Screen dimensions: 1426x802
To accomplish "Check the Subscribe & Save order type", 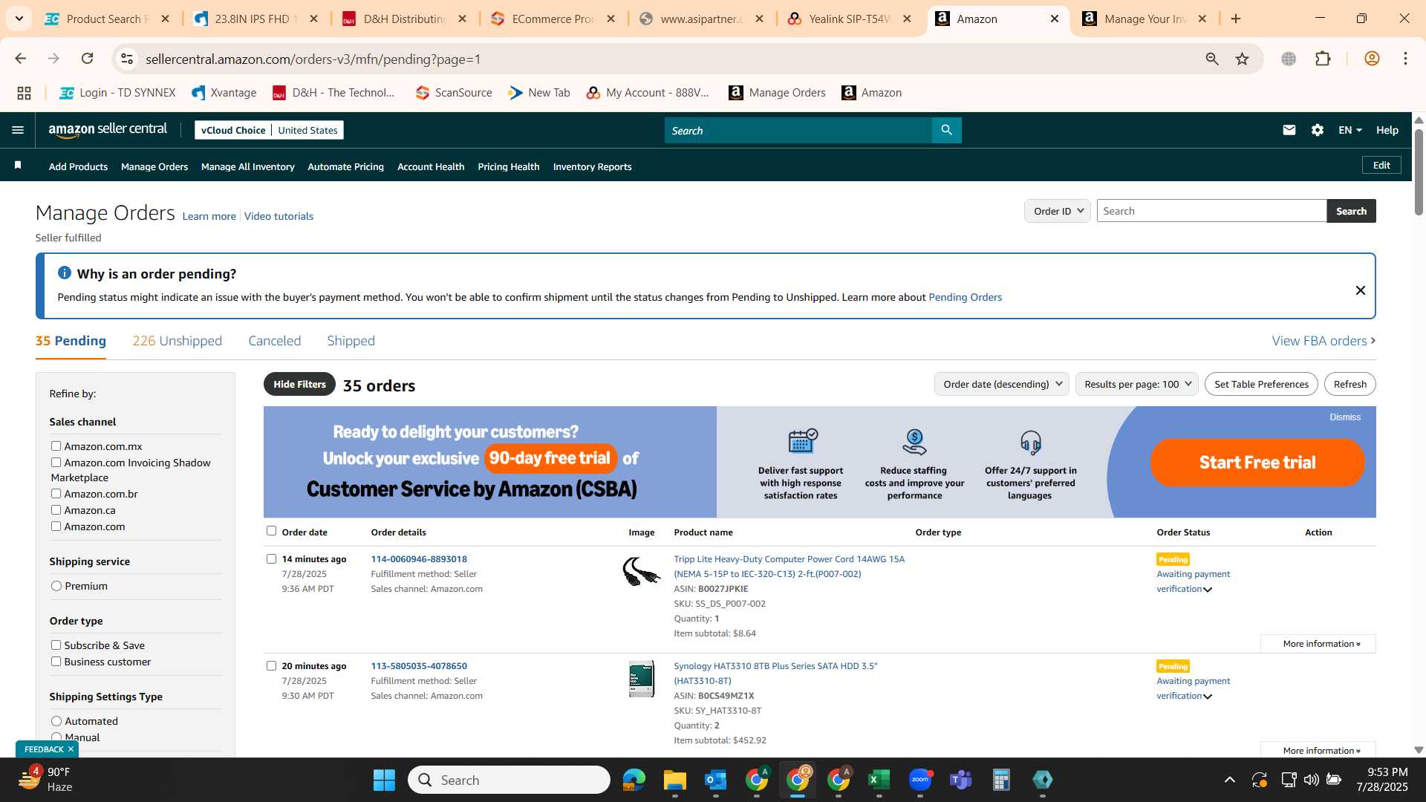I will pyautogui.click(x=56, y=645).
